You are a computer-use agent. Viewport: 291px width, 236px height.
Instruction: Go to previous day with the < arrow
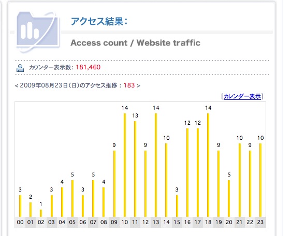point(17,86)
